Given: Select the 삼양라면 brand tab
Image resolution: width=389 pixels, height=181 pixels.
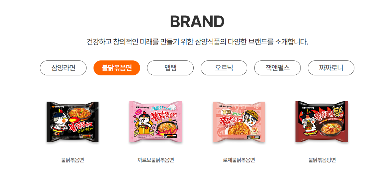Looking at the screenshot, I should click(x=63, y=68).
